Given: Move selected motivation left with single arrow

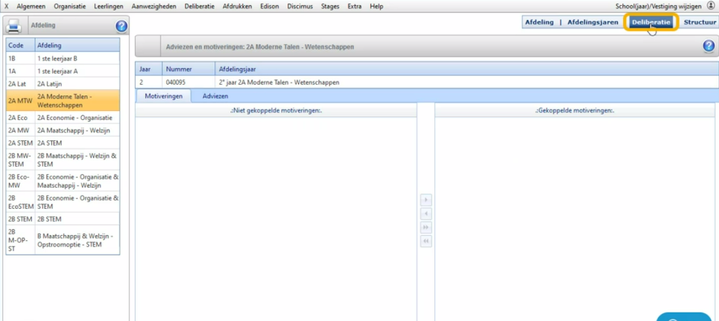Looking at the screenshot, I should point(426,213).
